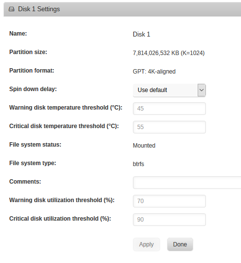Click the btrfs file system type value

tap(138, 164)
